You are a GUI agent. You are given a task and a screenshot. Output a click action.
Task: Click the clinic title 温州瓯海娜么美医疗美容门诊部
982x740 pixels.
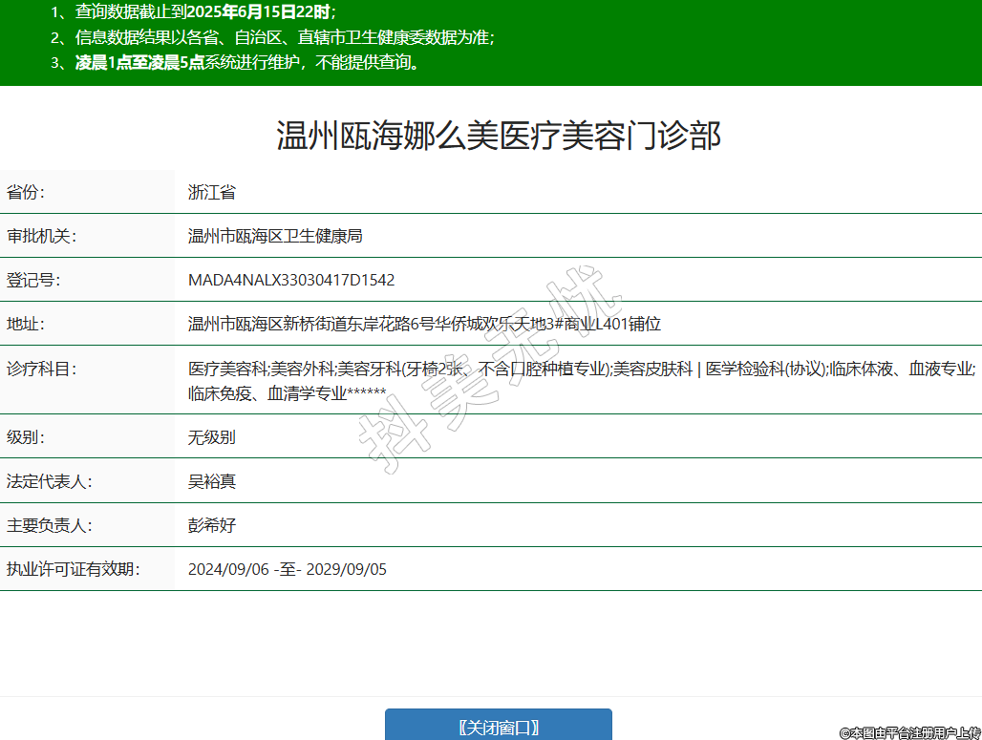[498, 136]
